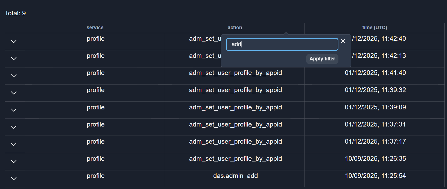Image resolution: width=447 pixels, height=189 pixels.
Task: Expand the row timed 11:41:40
Action: click(14, 76)
